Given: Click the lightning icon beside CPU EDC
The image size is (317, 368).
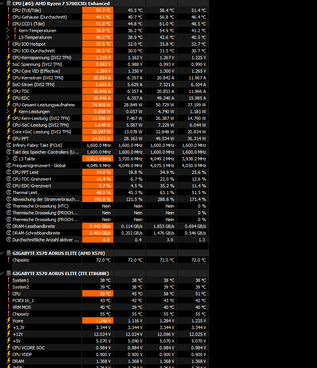Looking at the screenshot, I should click(x=9, y=98).
